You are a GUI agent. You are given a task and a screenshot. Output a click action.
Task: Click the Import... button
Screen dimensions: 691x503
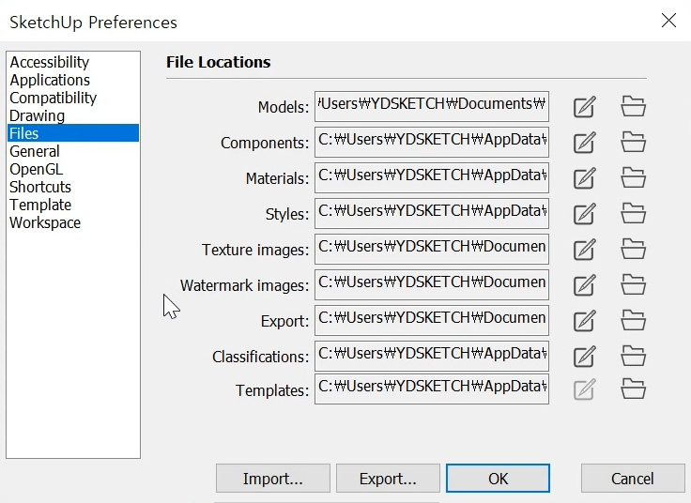tap(273, 479)
